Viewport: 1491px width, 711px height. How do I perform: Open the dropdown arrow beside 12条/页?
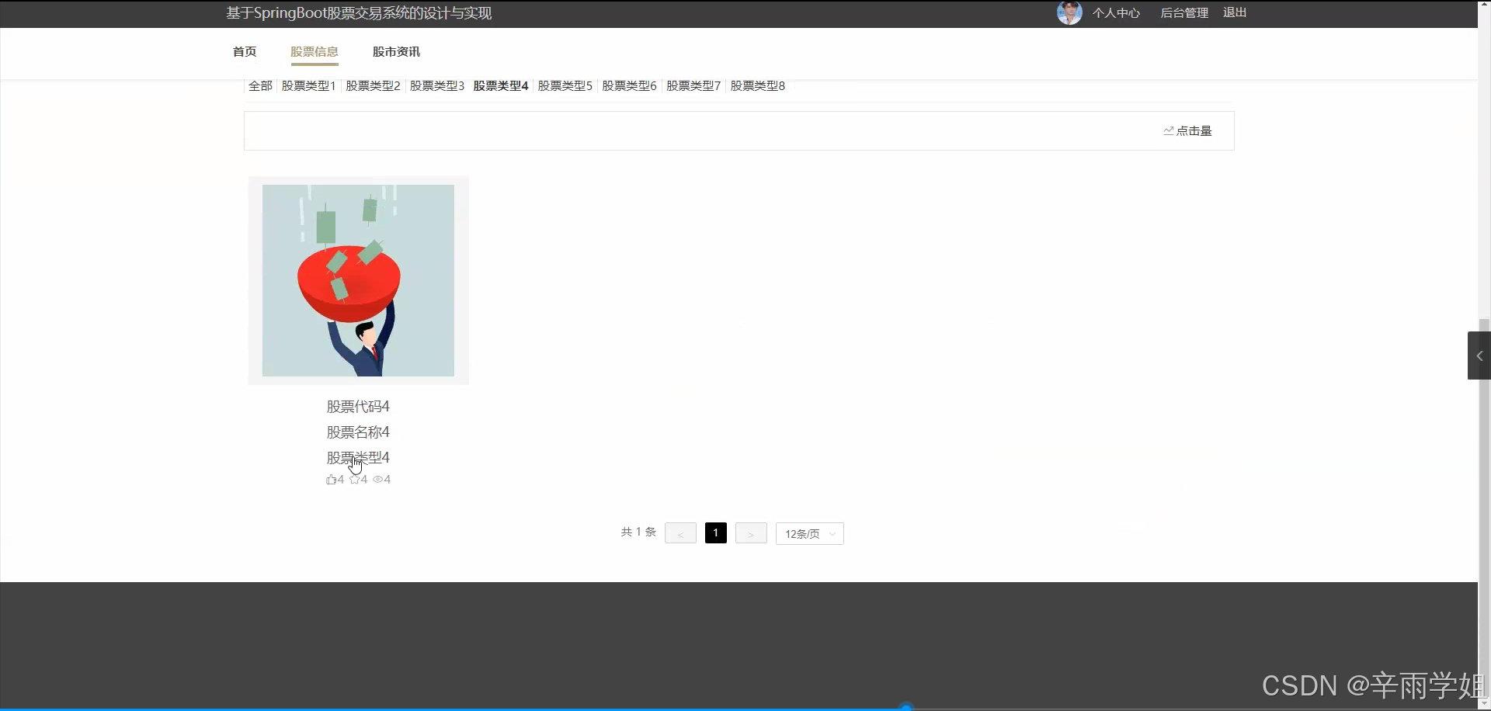coord(832,533)
